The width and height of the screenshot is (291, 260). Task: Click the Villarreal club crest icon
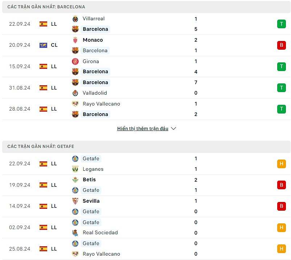coord(75,19)
